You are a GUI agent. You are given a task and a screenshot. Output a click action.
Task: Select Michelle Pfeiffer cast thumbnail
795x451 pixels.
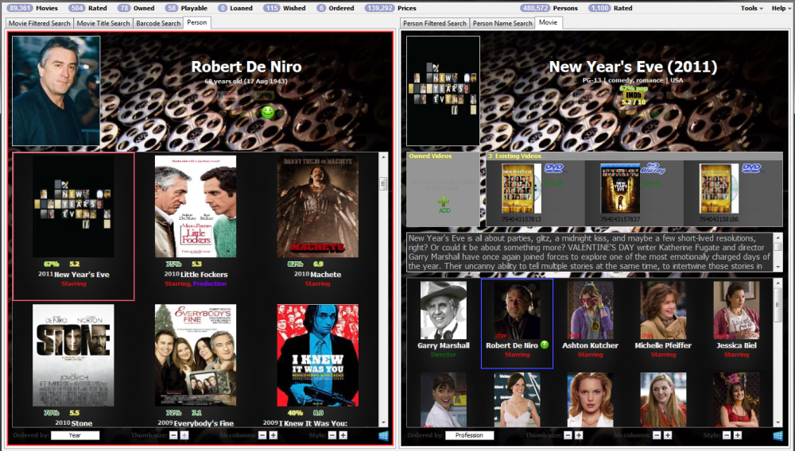point(663,310)
